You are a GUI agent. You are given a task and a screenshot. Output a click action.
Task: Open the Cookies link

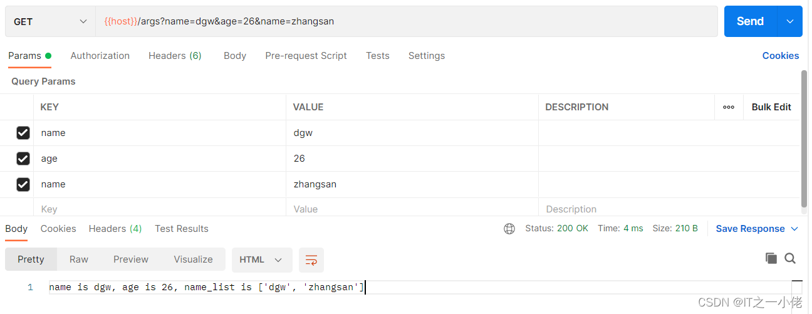click(781, 56)
